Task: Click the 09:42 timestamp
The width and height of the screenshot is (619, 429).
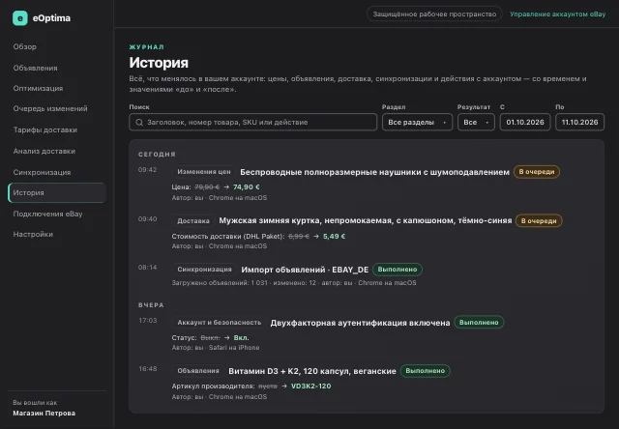Action: 148,170
